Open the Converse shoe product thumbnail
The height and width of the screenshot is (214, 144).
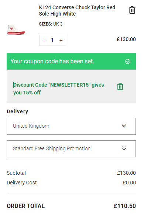point(16,30)
